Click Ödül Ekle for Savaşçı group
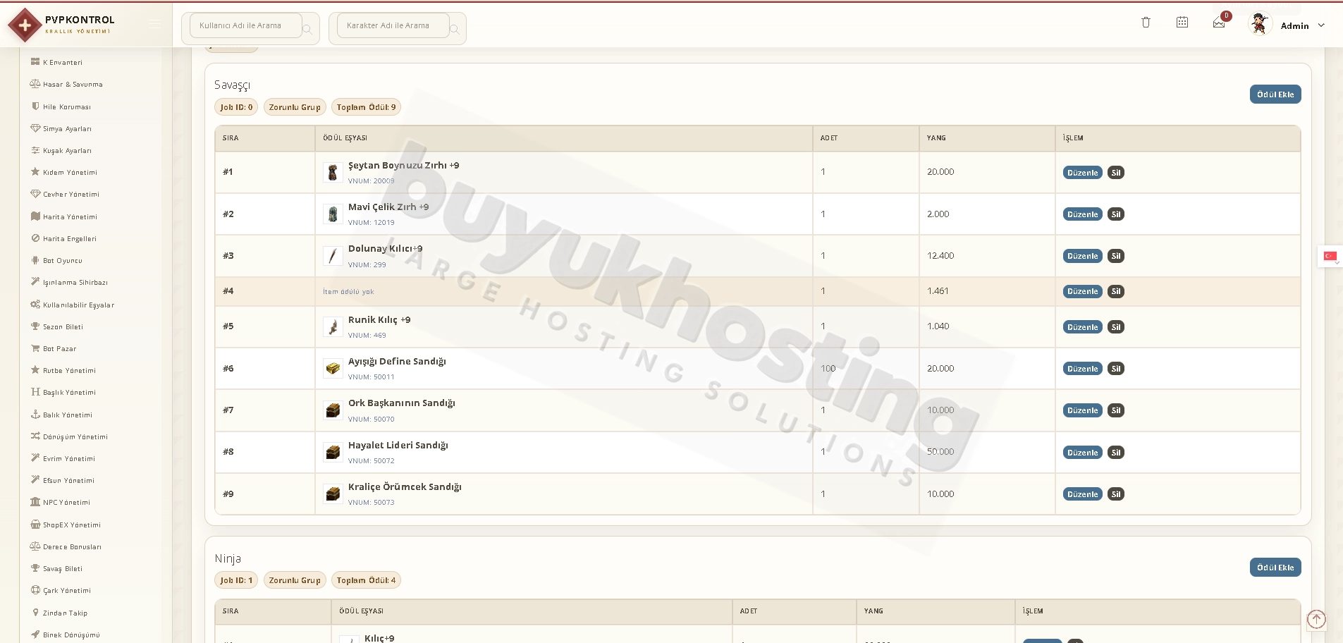The height and width of the screenshot is (643, 1343). point(1275,94)
